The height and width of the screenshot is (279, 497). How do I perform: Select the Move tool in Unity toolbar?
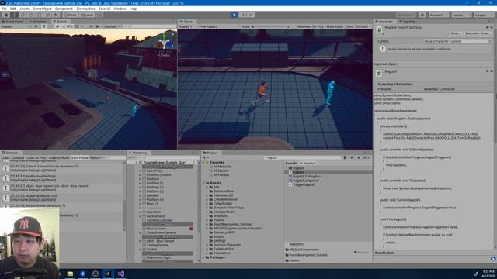coord(14,15)
